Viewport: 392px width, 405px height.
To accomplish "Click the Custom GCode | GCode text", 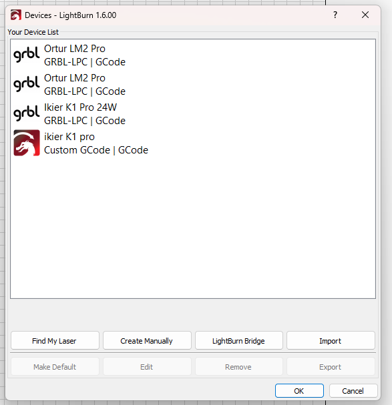I will pos(96,150).
